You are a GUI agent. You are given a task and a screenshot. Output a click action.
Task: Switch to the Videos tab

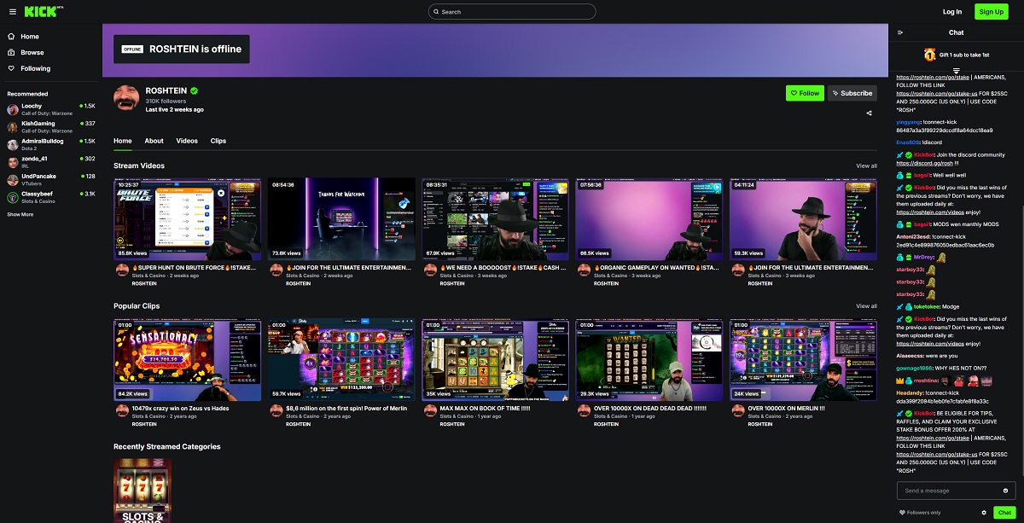[187, 141]
